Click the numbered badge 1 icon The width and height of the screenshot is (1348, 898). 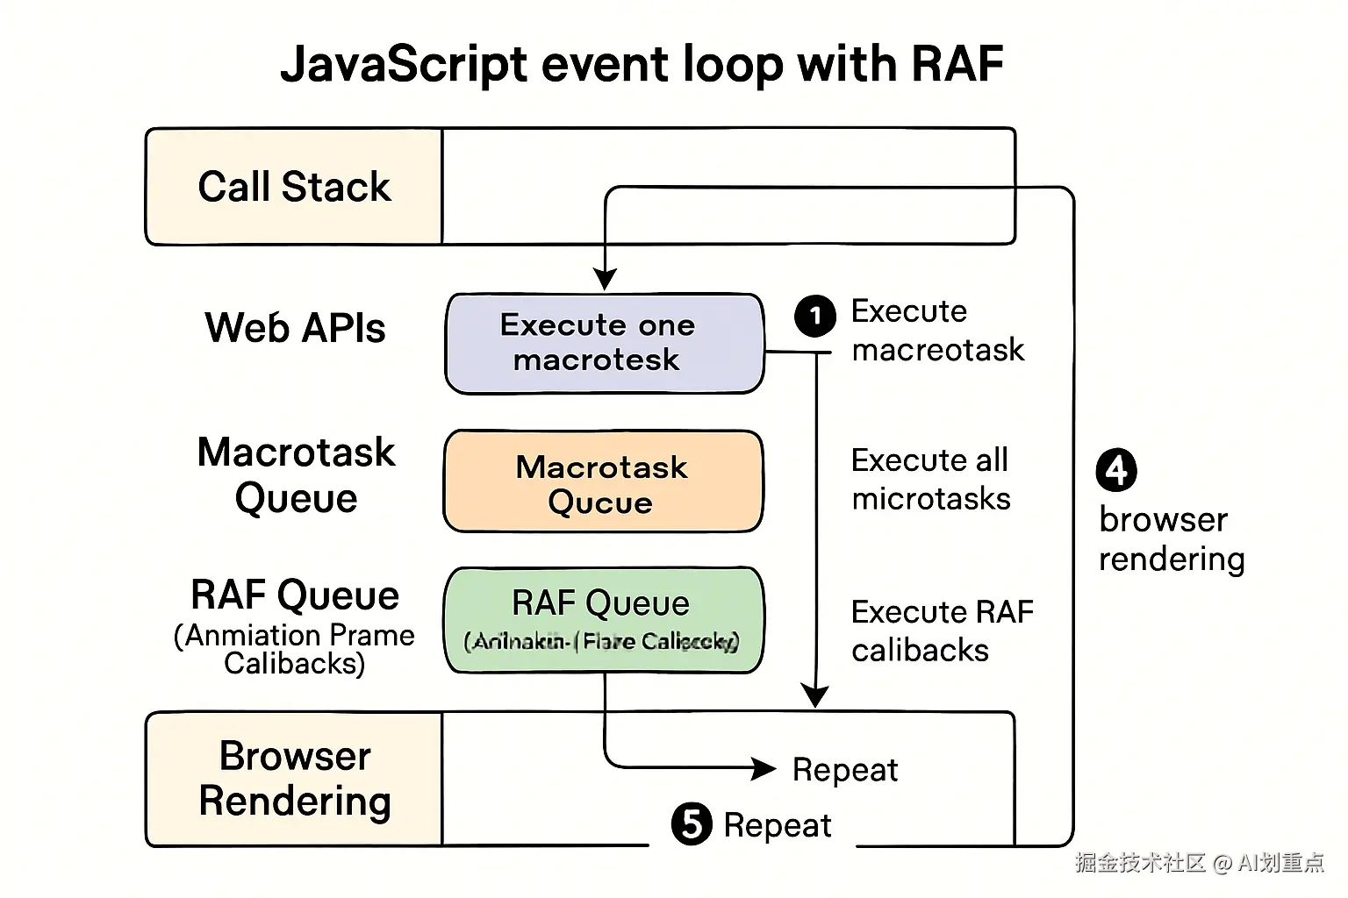click(x=814, y=317)
